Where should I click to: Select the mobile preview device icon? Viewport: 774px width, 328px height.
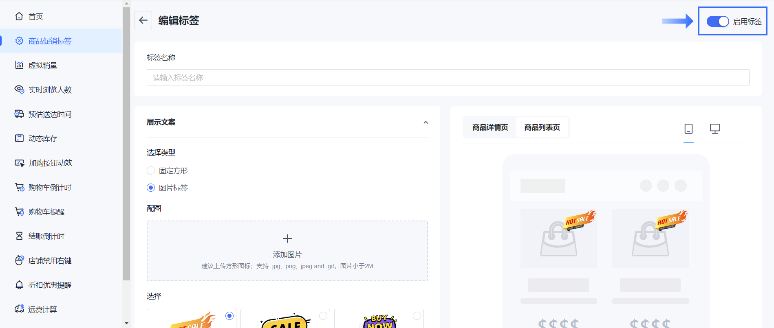tap(688, 129)
